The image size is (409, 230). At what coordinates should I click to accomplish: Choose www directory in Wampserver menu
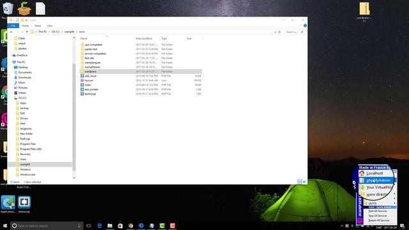(377, 194)
